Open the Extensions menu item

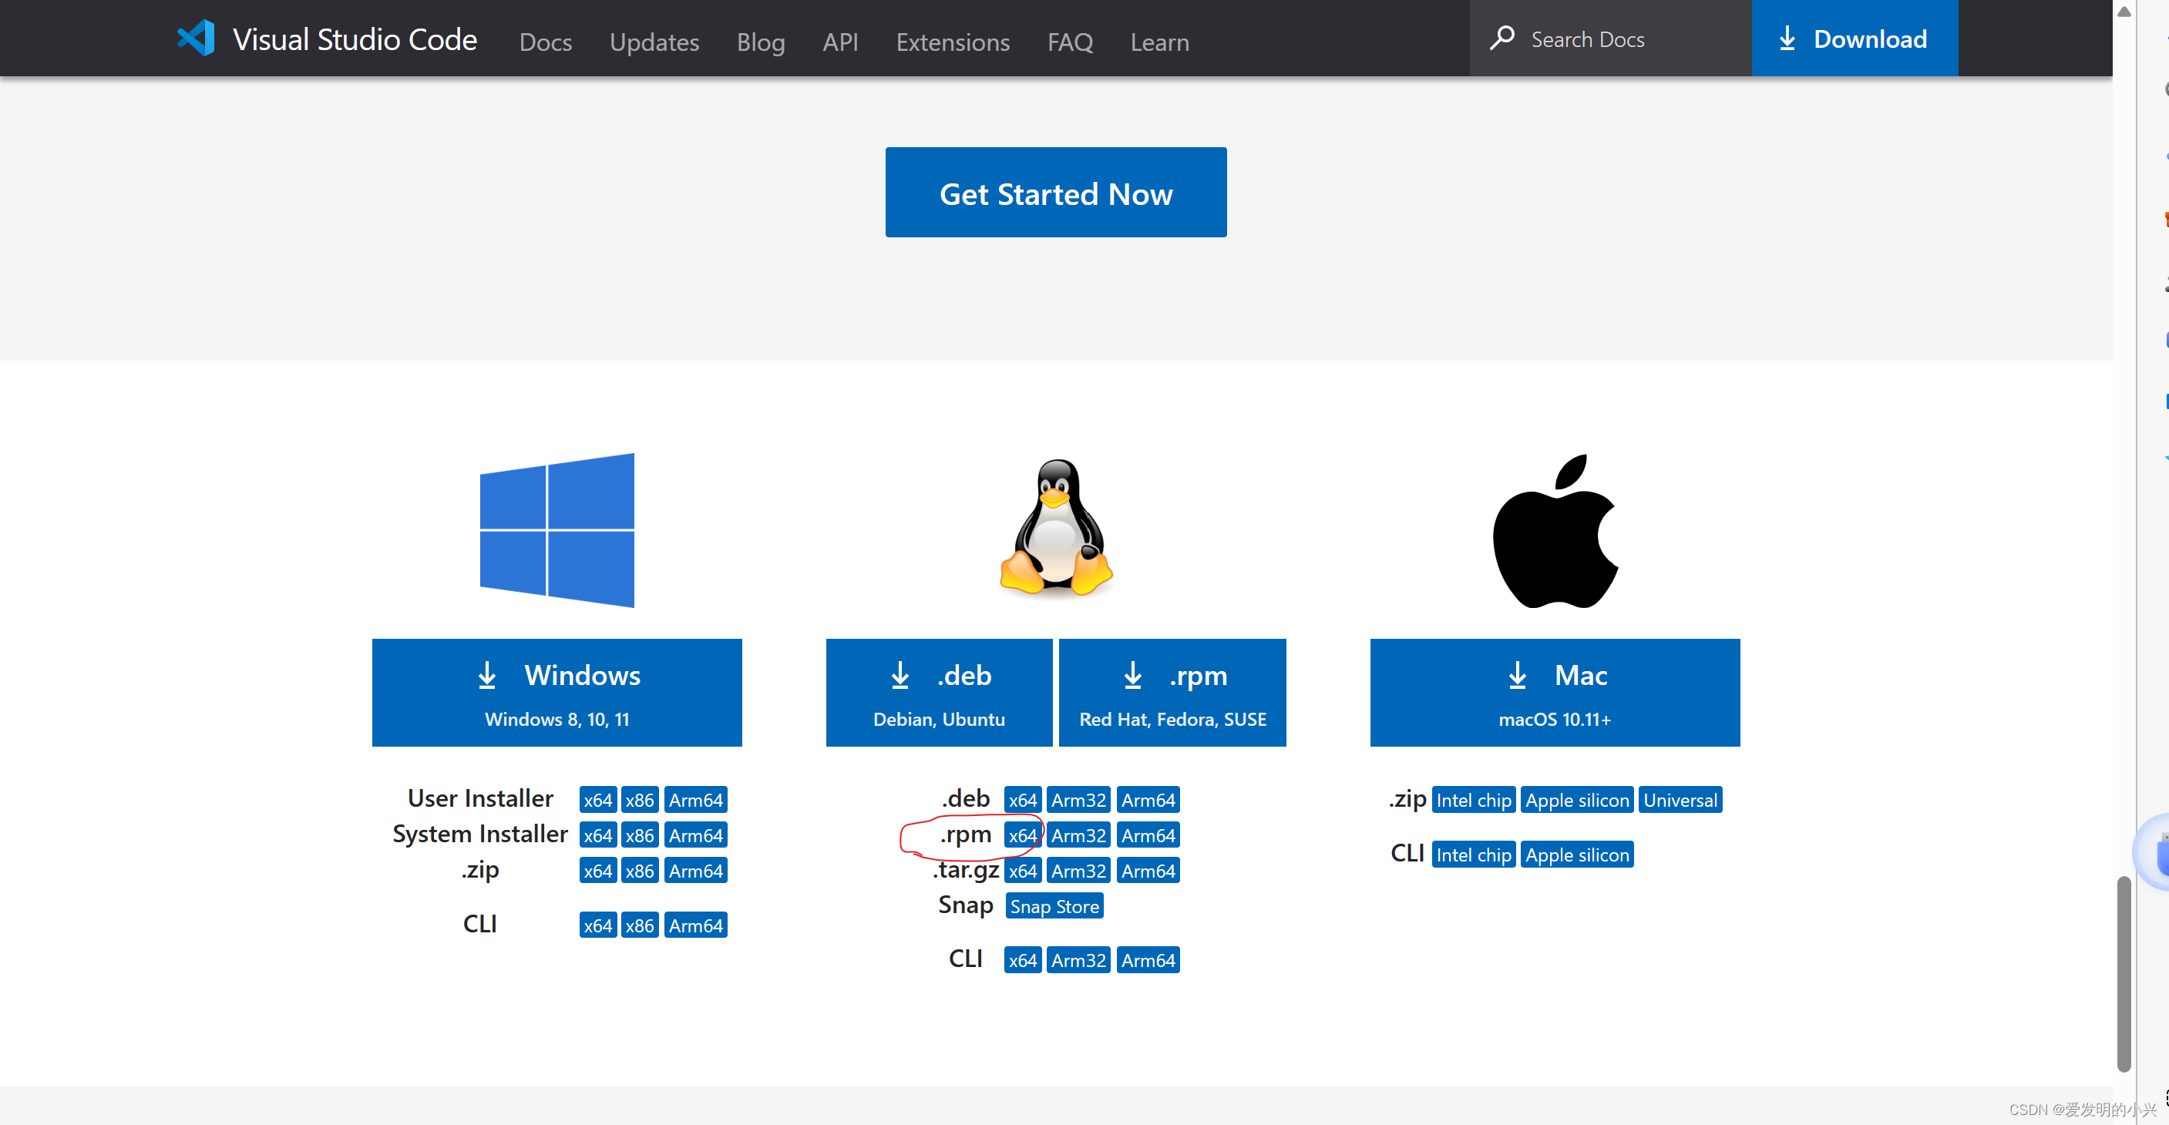953,42
